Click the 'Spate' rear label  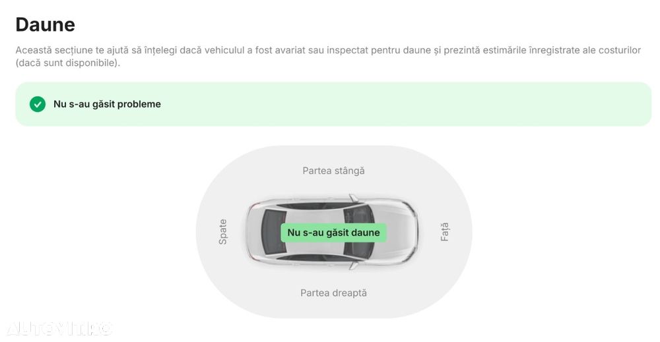222,232
